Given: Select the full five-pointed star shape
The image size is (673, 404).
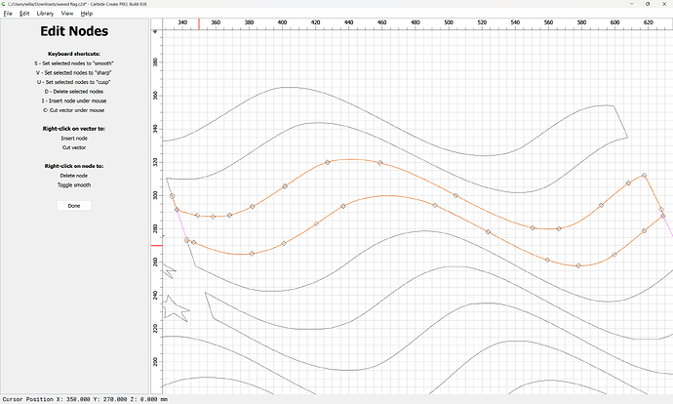Looking at the screenshot, I should (176, 308).
